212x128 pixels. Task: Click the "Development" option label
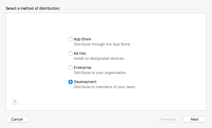point(85,82)
